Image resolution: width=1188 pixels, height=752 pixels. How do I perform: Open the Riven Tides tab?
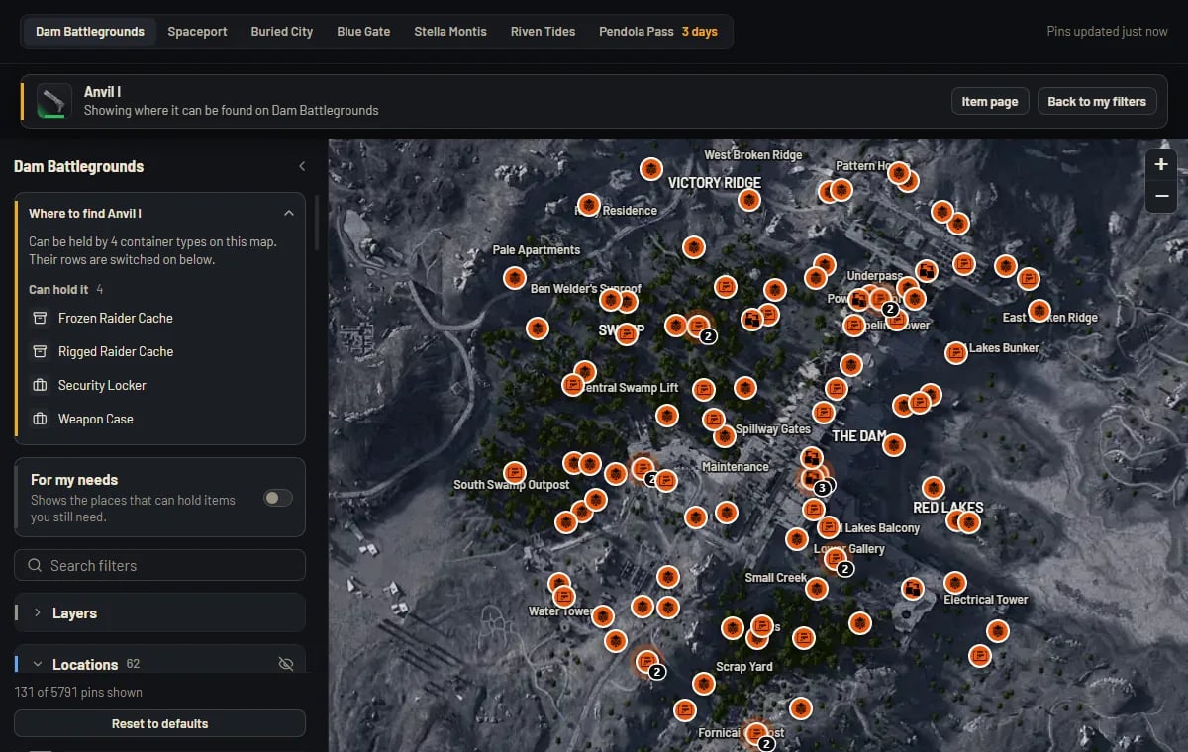(543, 31)
